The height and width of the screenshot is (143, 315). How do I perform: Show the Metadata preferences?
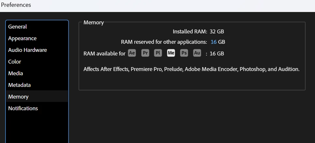pyautogui.click(x=19, y=85)
